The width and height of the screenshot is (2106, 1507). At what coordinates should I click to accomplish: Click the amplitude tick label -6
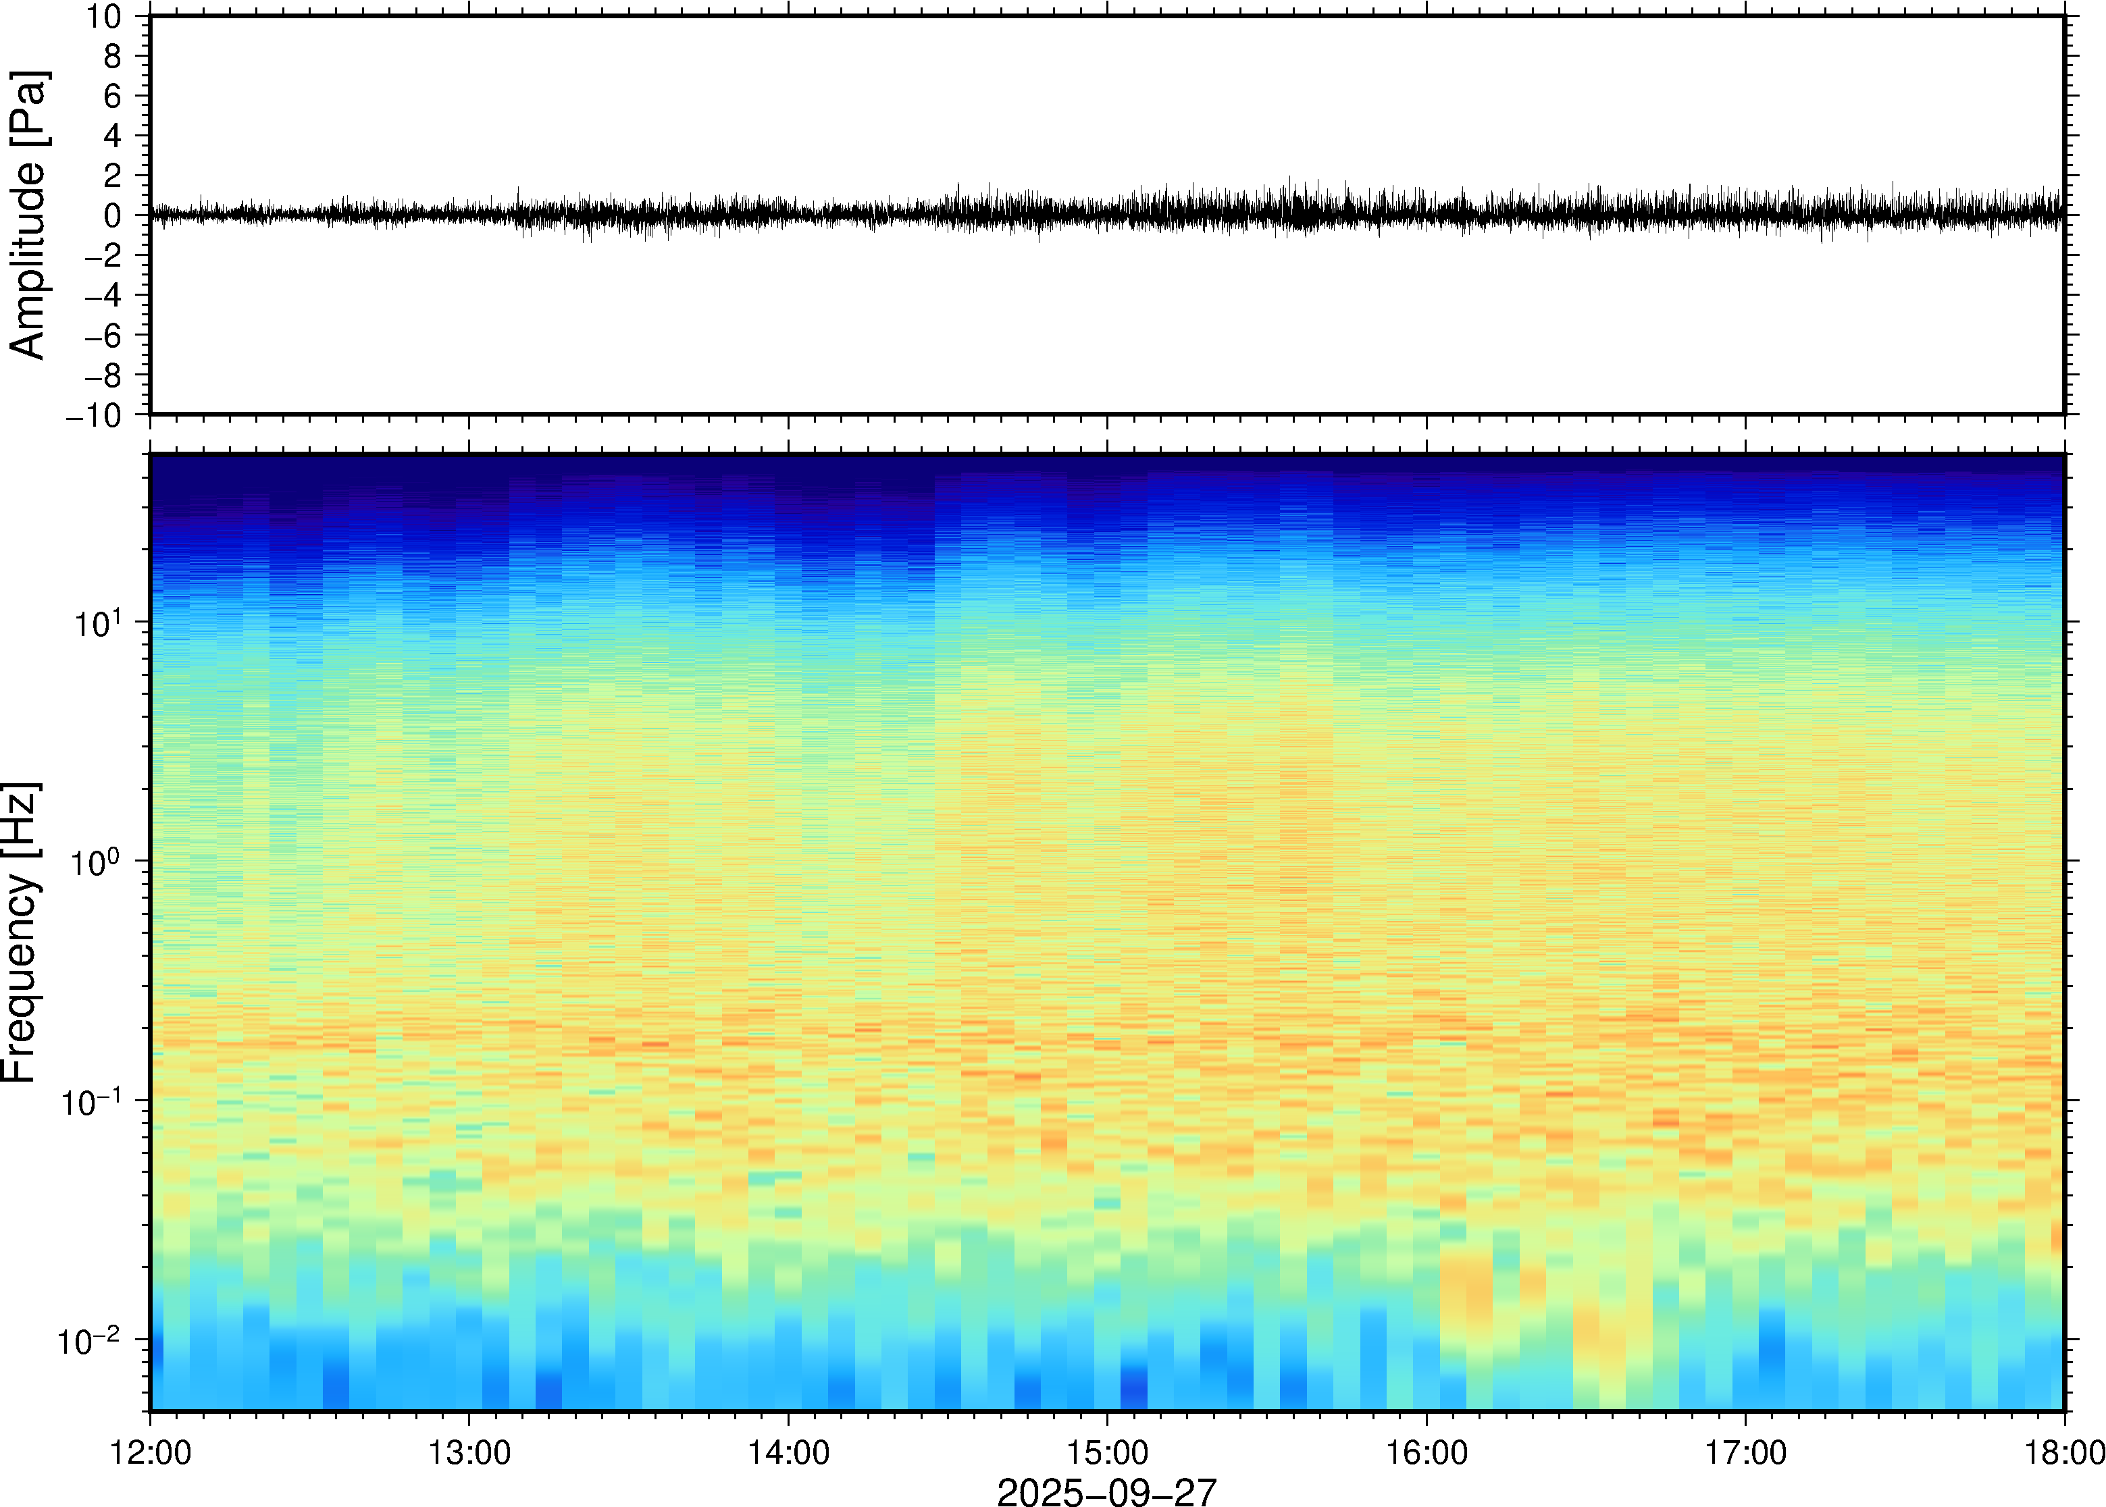(x=102, y=336)
